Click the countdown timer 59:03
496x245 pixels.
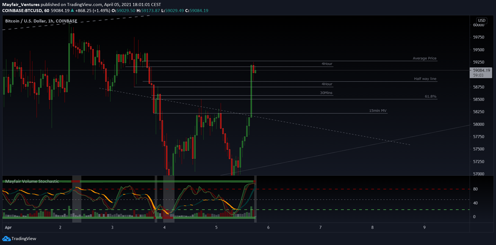coord(478,75)
